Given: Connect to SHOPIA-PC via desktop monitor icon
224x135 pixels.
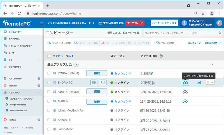Looking at the screenshot, I should point(103,82).
